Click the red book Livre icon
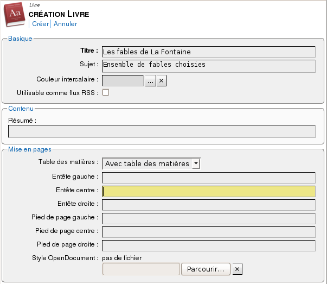 coord(15,15)
